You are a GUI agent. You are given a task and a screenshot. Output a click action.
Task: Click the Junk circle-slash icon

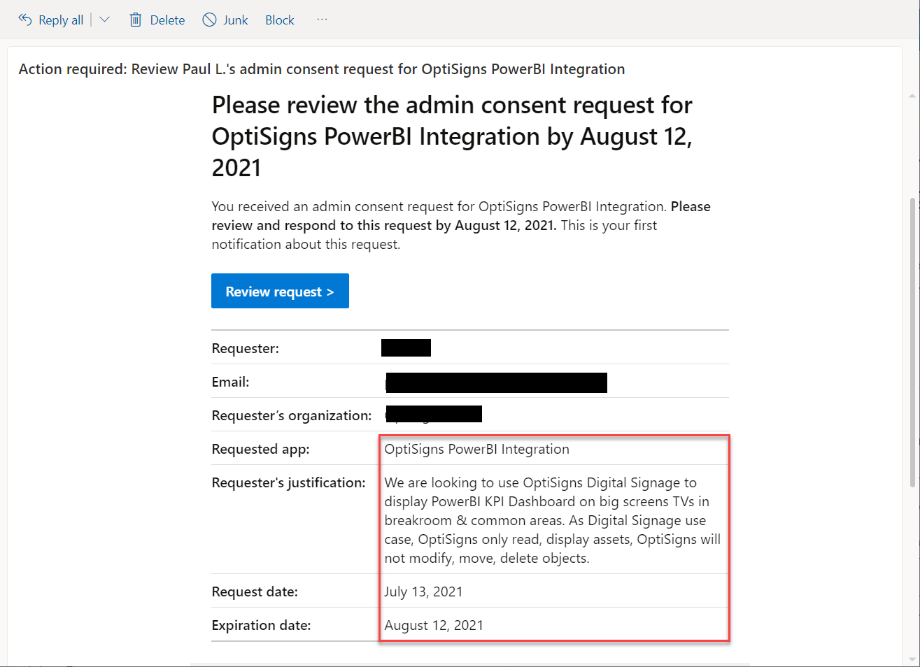coord(209,20)
